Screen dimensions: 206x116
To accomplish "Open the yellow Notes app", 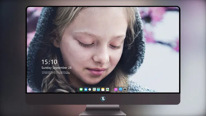I will pos(103,89).
